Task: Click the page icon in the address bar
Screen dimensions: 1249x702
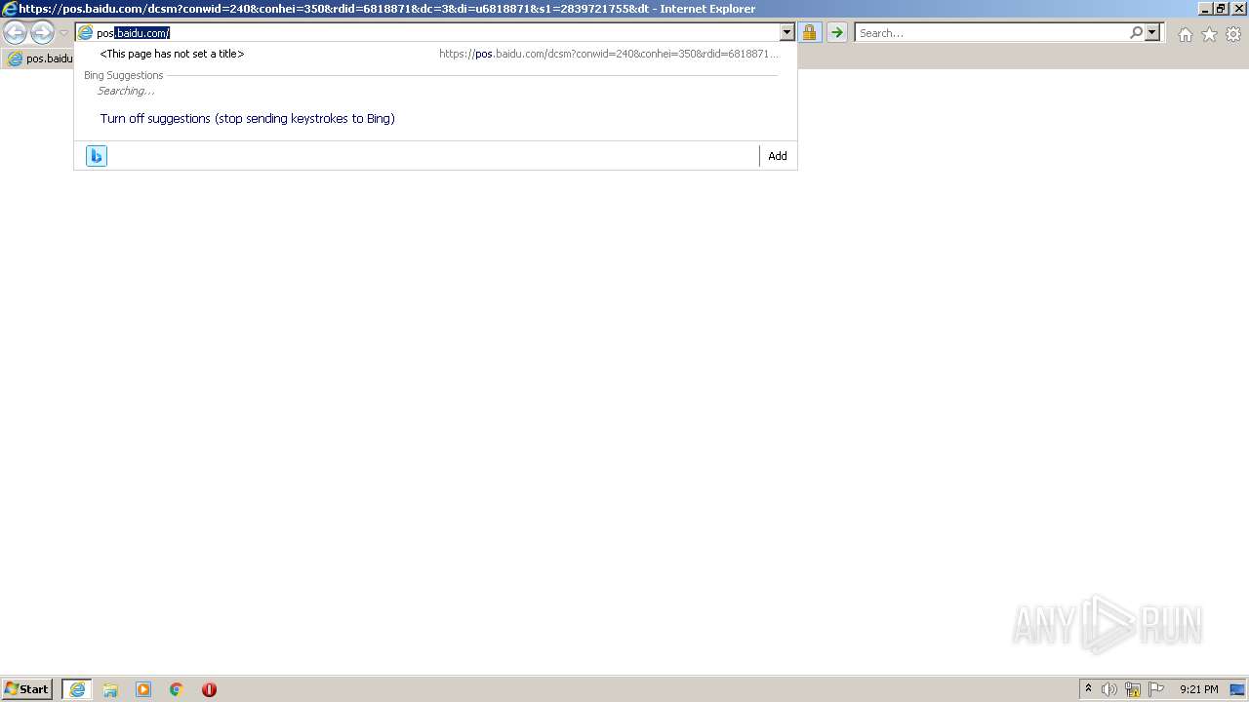Action: [x=85, y=33]
